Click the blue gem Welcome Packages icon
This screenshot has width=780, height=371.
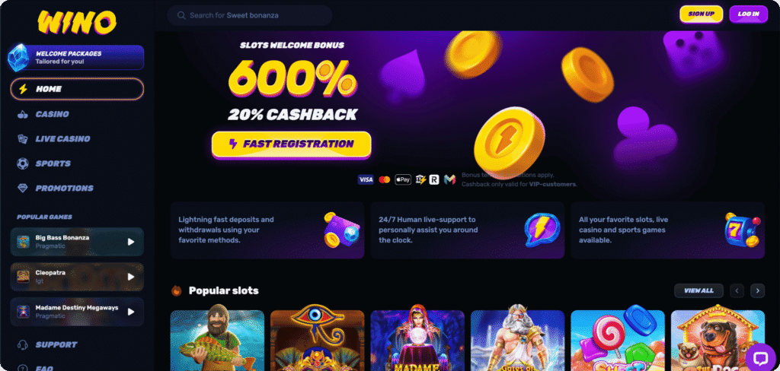click(18, 58)
